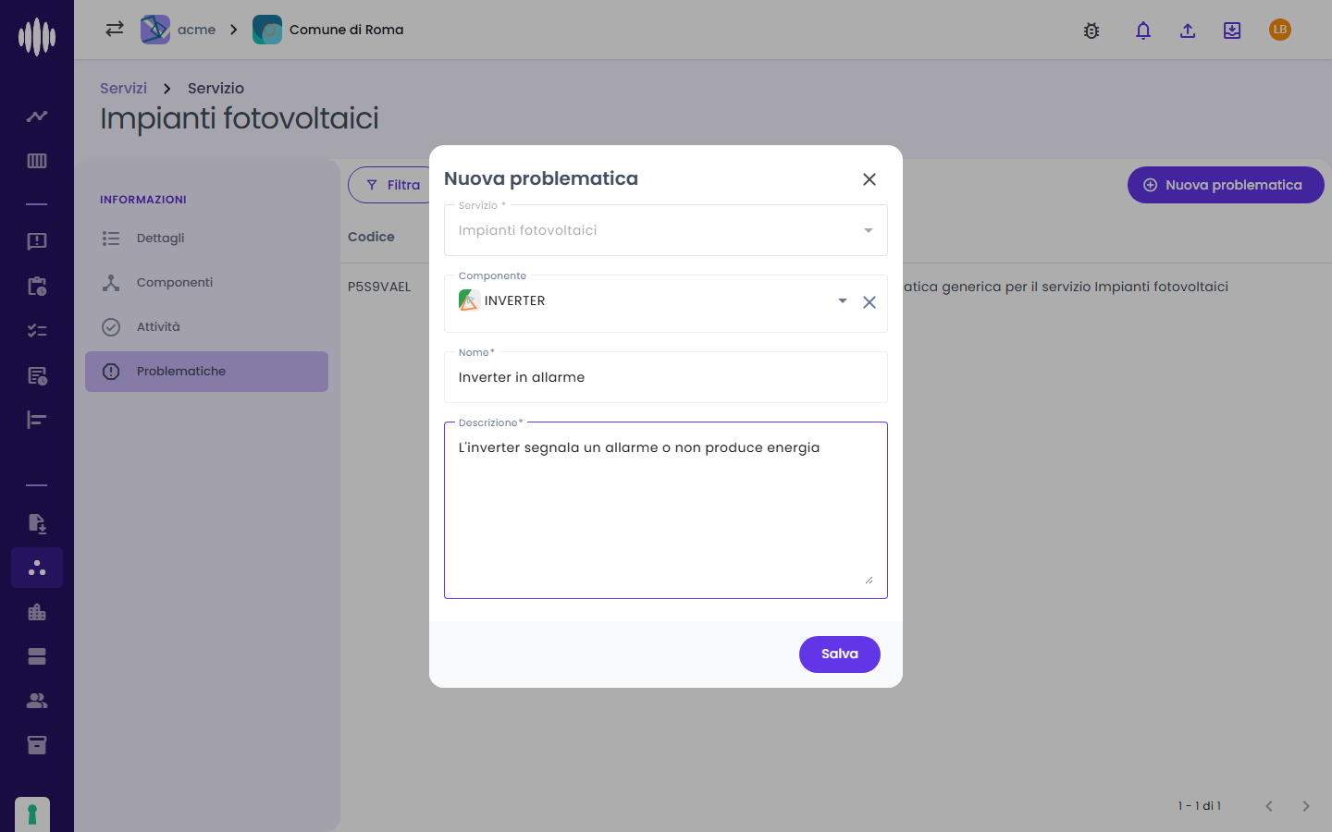Image resolution: width=1332 pixels, height=832 pixels.
Task: Open the people group sidebar icon
Action: coord(37,701)
